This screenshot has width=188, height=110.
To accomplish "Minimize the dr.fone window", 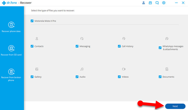I will coord(176,3).
